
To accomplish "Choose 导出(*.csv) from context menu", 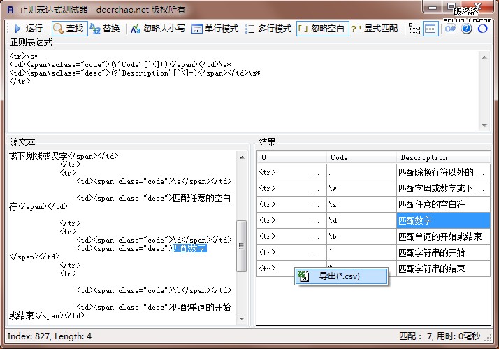I will pos(338,276).
